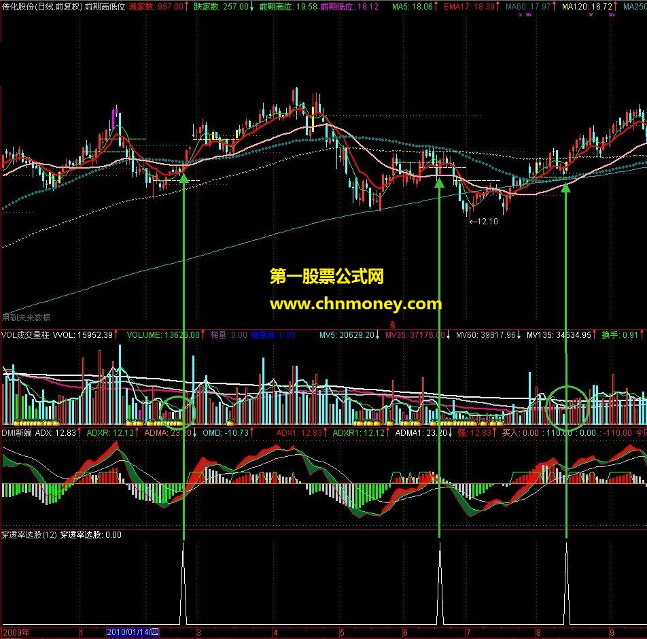Click the MA5: 18.06 label
Screen dimensions: 647x639
[413, 7]
